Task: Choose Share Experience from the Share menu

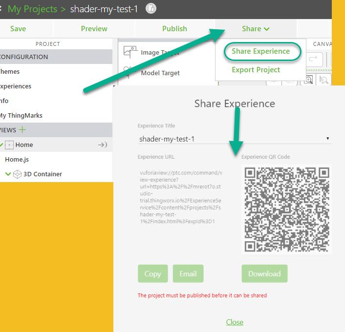Action: (x=261, y=51)
